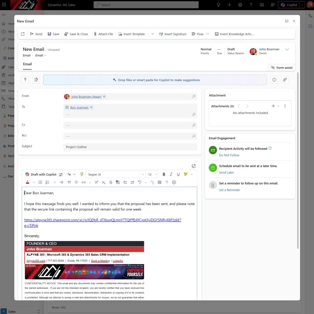Expand the Flow menu chevron
314x314 pixels.
[208, 34]
